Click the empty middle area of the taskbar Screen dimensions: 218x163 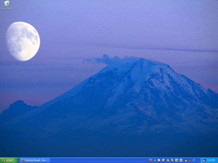coord(98,160)
